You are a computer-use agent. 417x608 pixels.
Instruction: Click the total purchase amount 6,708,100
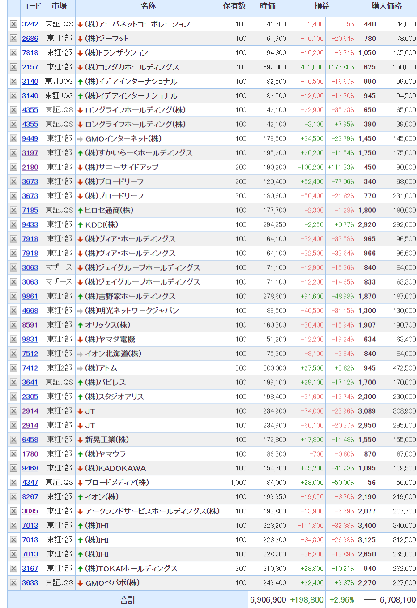pos(398,600)
